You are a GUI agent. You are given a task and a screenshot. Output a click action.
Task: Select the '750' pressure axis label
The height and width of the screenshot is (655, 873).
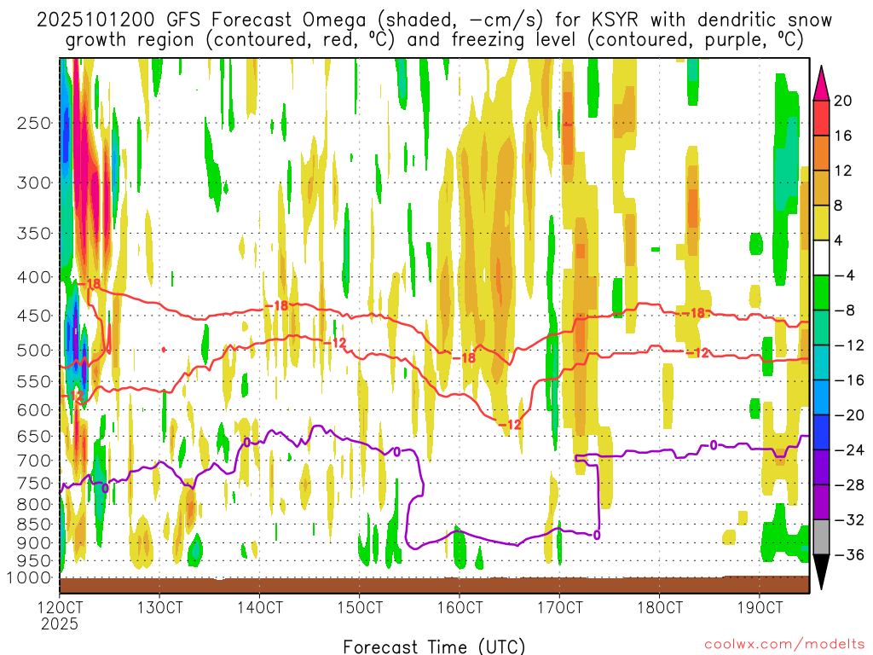point(34,484)
